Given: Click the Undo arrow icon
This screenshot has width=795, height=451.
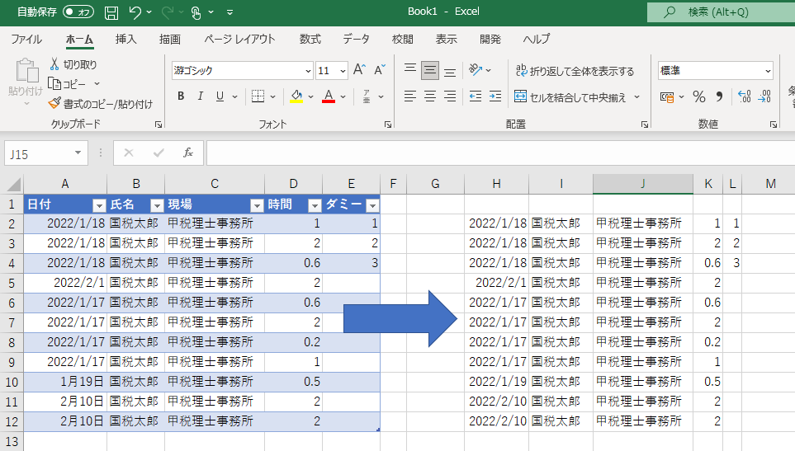Looking at the screenshot, I should [135, 12].
